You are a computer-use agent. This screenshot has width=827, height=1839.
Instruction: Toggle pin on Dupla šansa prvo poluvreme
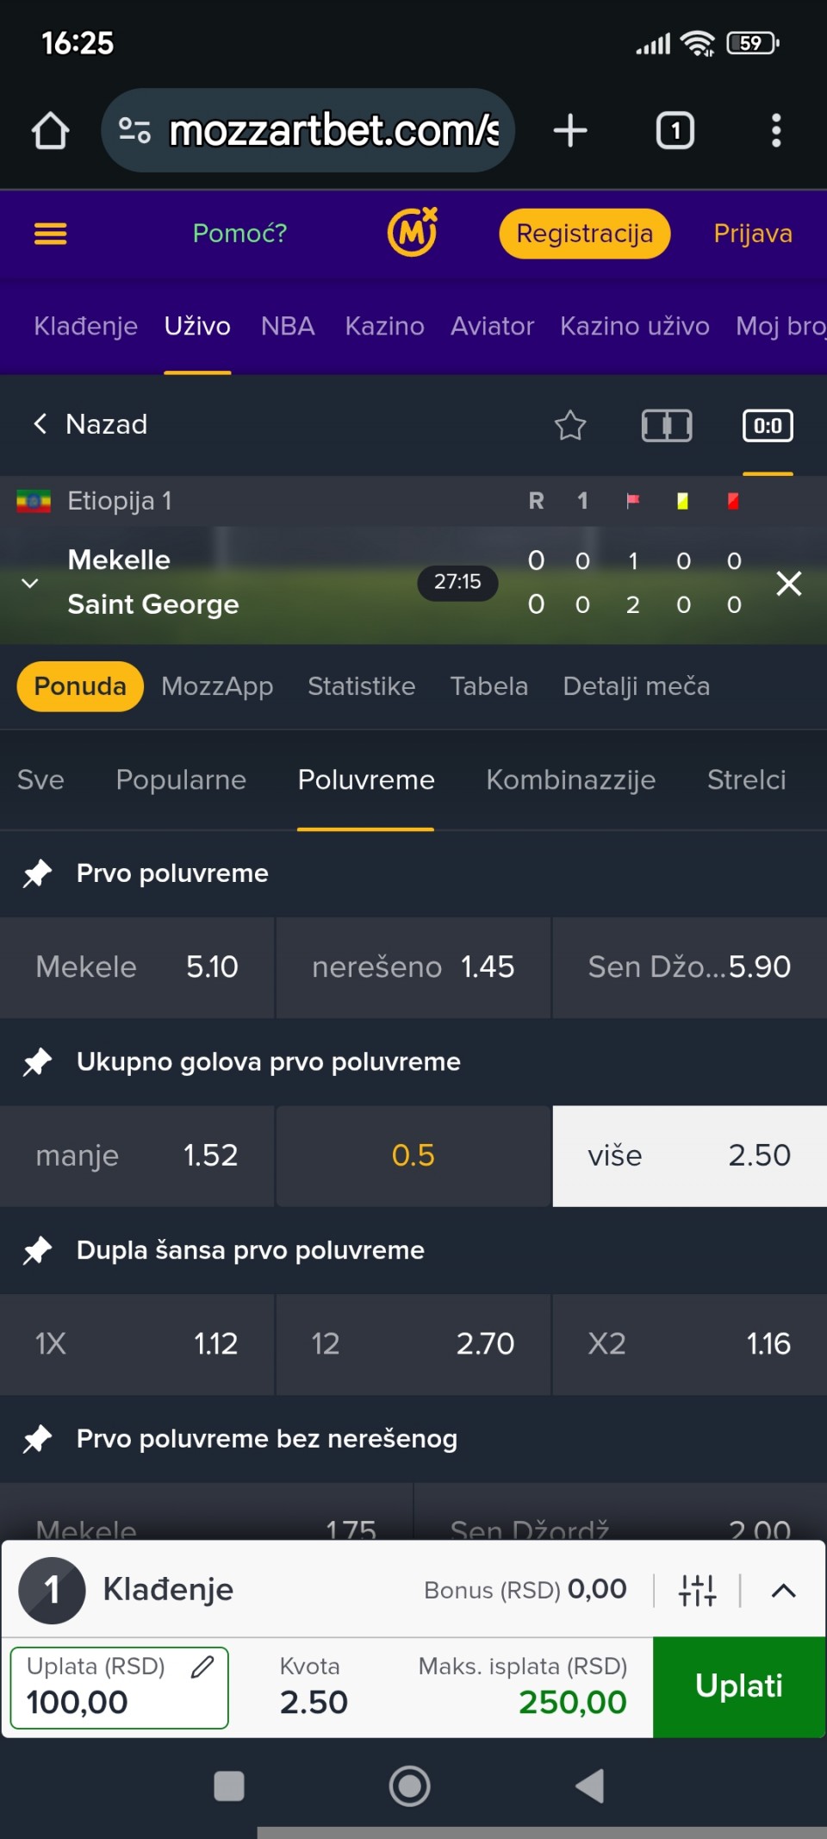point(37,1250)
